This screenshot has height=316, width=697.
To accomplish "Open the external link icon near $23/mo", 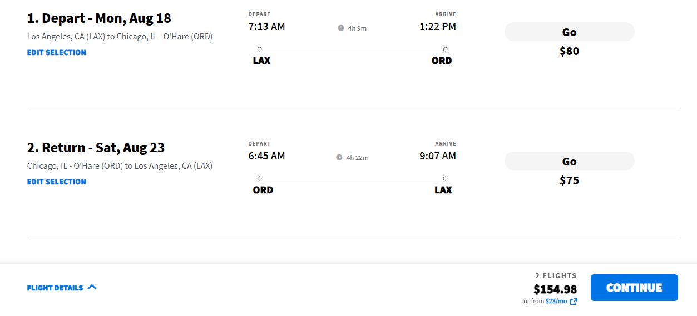I will coord(574,302).
